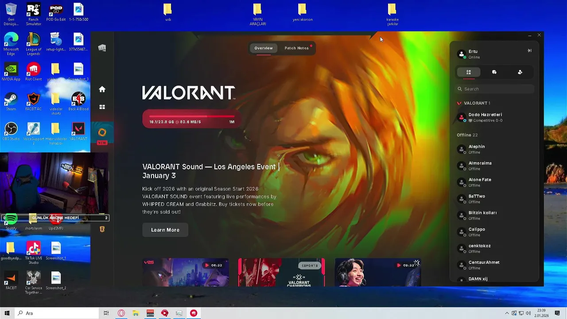Screen dimensions: 567x319
Task: Play the 09:33 player video thumbnail
Action: 378,272
